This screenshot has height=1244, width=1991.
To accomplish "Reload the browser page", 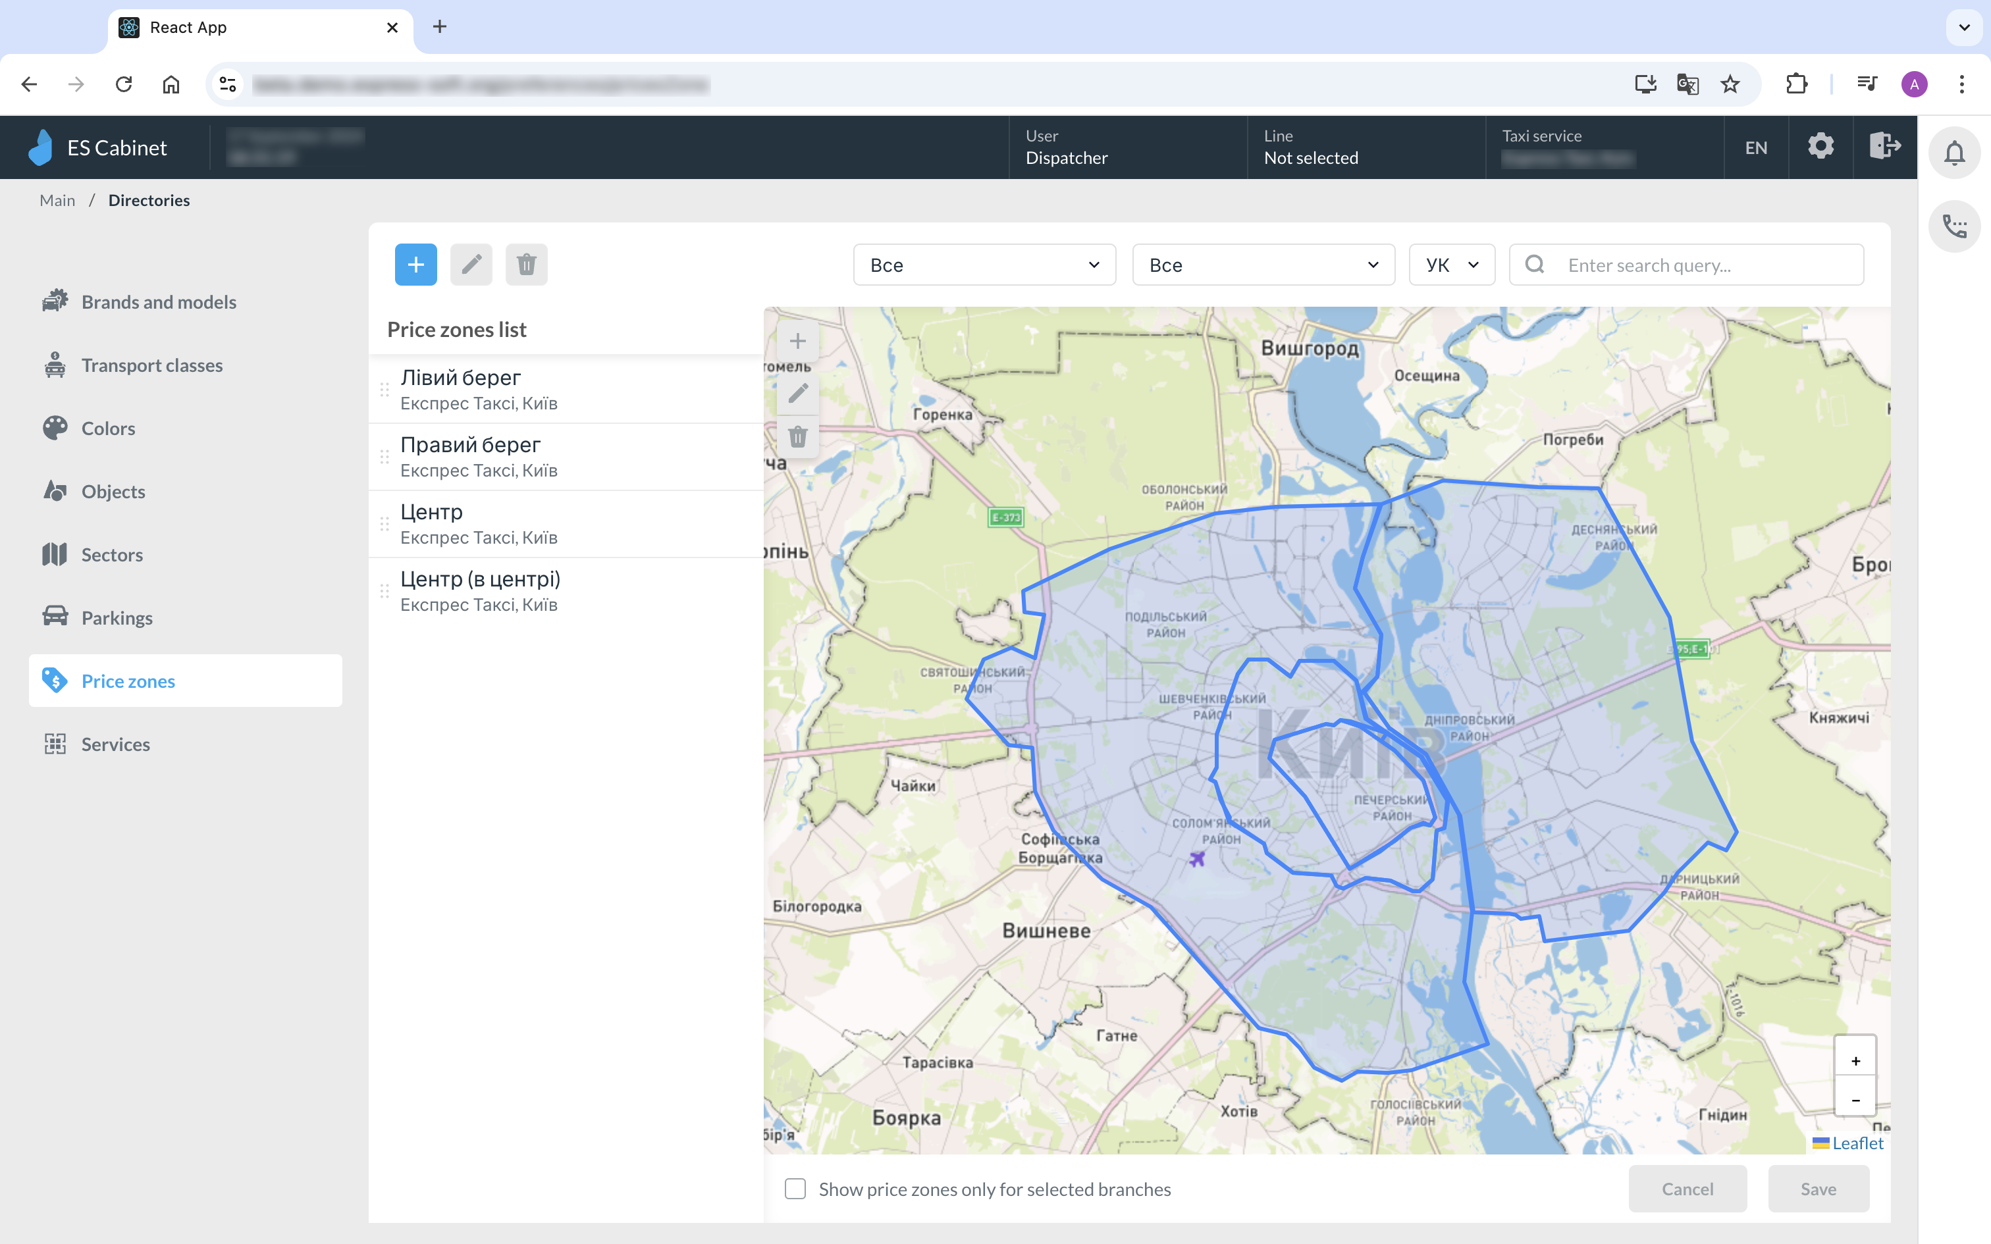I will coord(124,84).
